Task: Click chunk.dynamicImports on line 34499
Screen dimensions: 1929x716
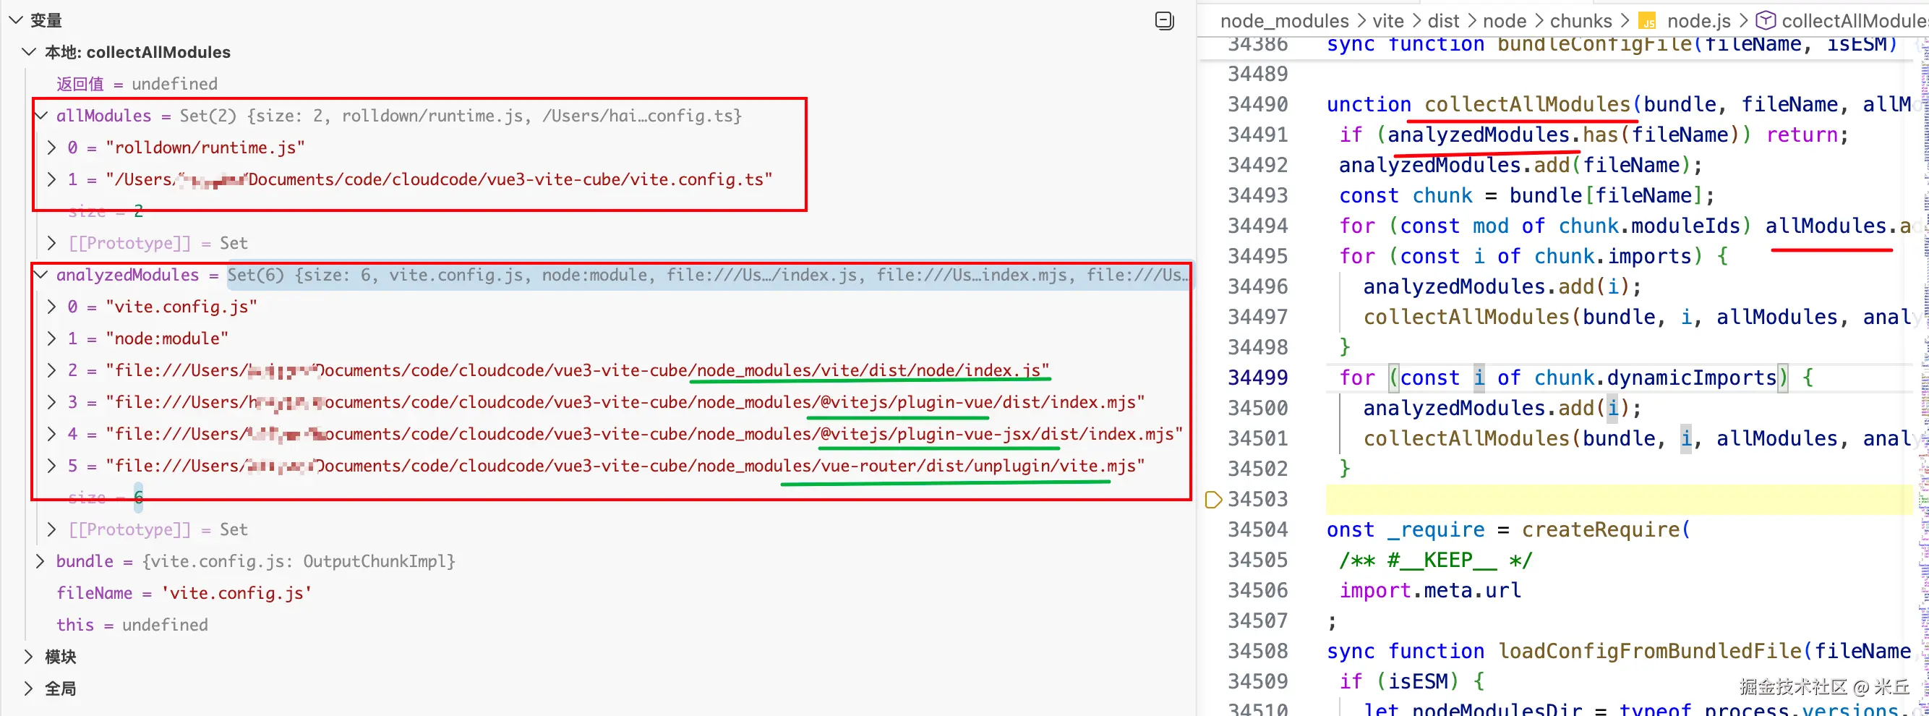Action: (x=1655, y=378)
